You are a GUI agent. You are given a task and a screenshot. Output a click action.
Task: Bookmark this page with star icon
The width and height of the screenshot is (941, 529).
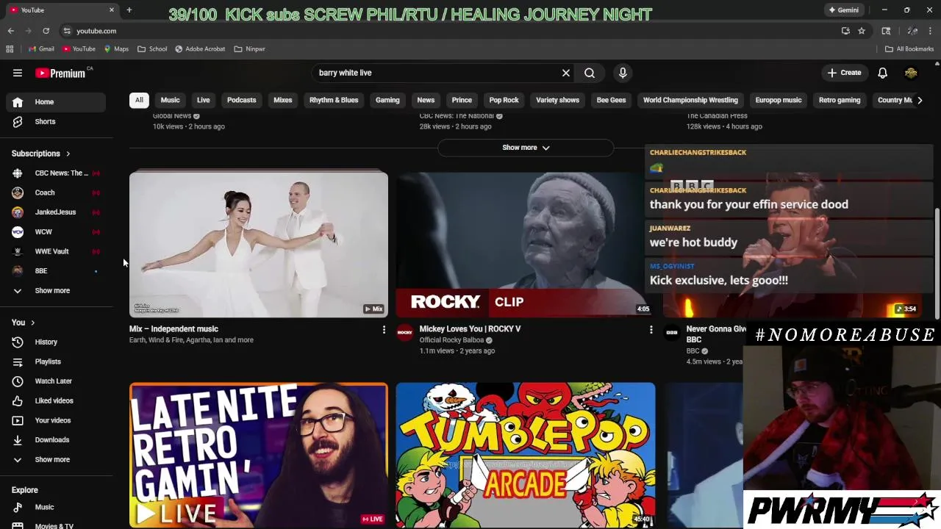[862, 31]
